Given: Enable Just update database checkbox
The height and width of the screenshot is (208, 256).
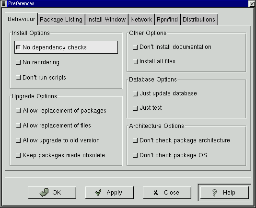Looking at the screenshot, I should tap(164, 93).
